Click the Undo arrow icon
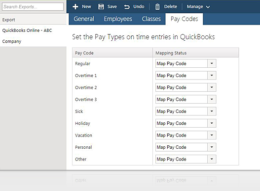The height and width of the screenshot is (191, 260). [127, 7]
